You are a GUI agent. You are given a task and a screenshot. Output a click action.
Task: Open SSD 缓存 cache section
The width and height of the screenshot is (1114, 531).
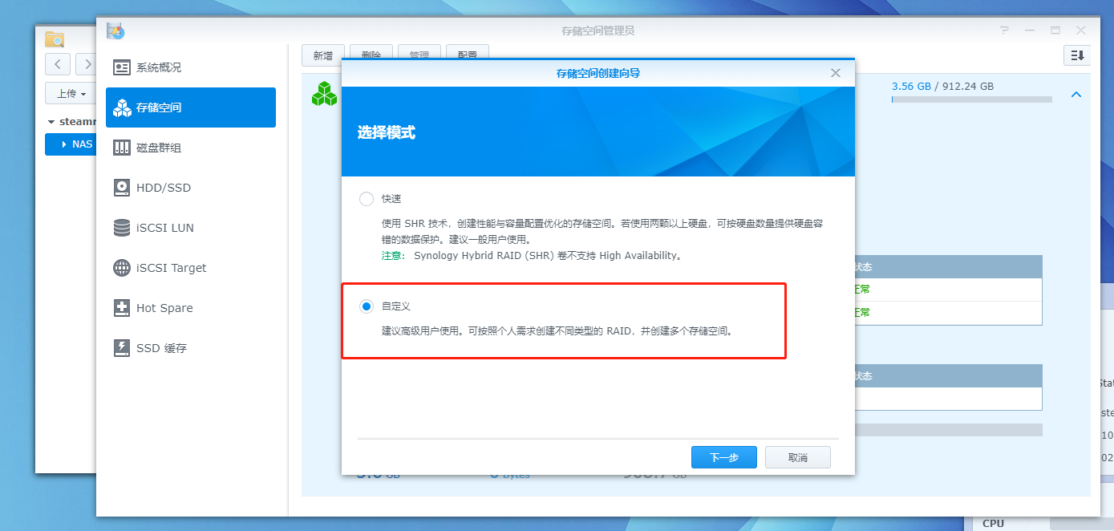[191, 348]
